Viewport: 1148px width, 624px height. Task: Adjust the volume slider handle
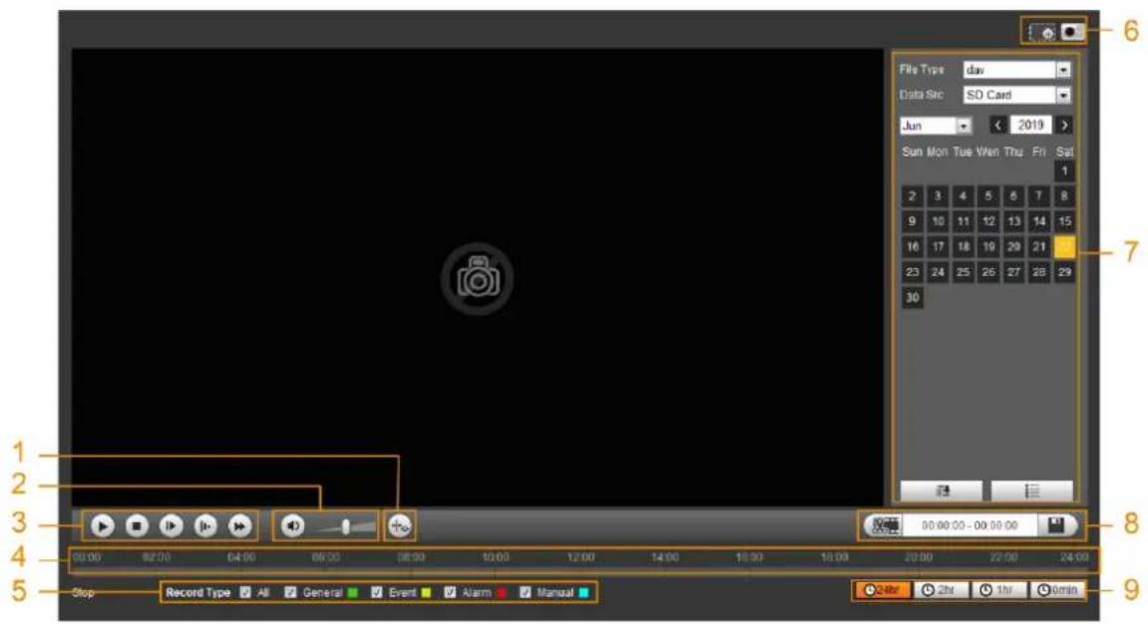click(345, 526)
